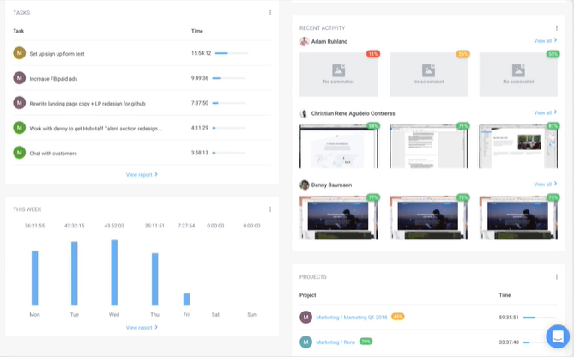574x357 pixels.
Task: Click Danny Baumann's profile photo
Action: point(305,185)
